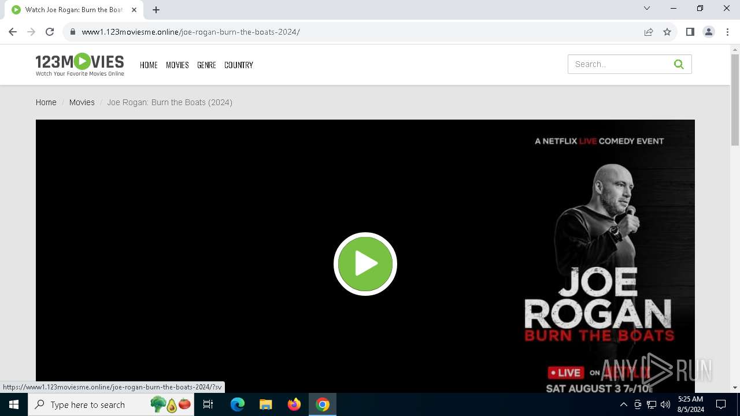The height and width of the screenshot is (416, 740).
Task: Select the Watch Joe Rogan tab
Action: (74, 9)
